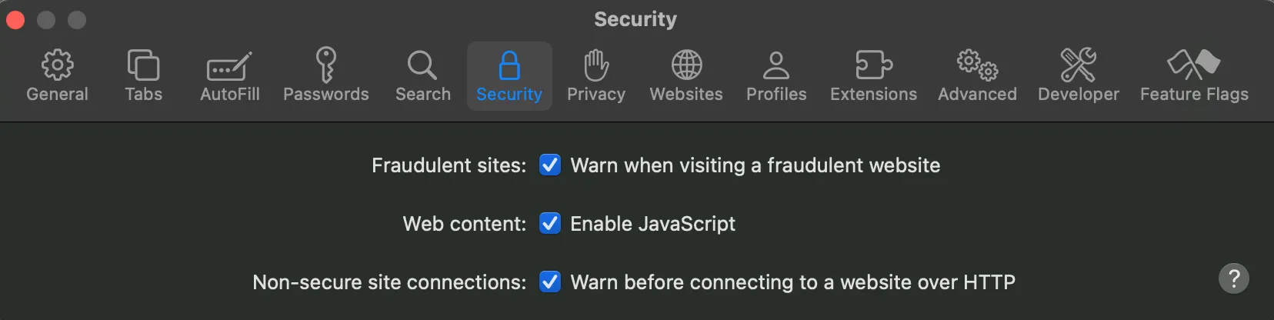Disable the Enable JavaScript checkbox
The height and width of the screenshot is (320, 1274).
coord(550,224)
